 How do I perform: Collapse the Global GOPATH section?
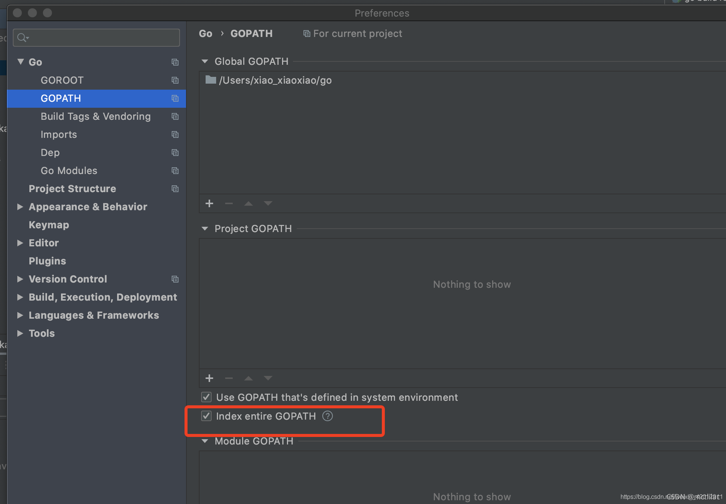pos(205,61)
